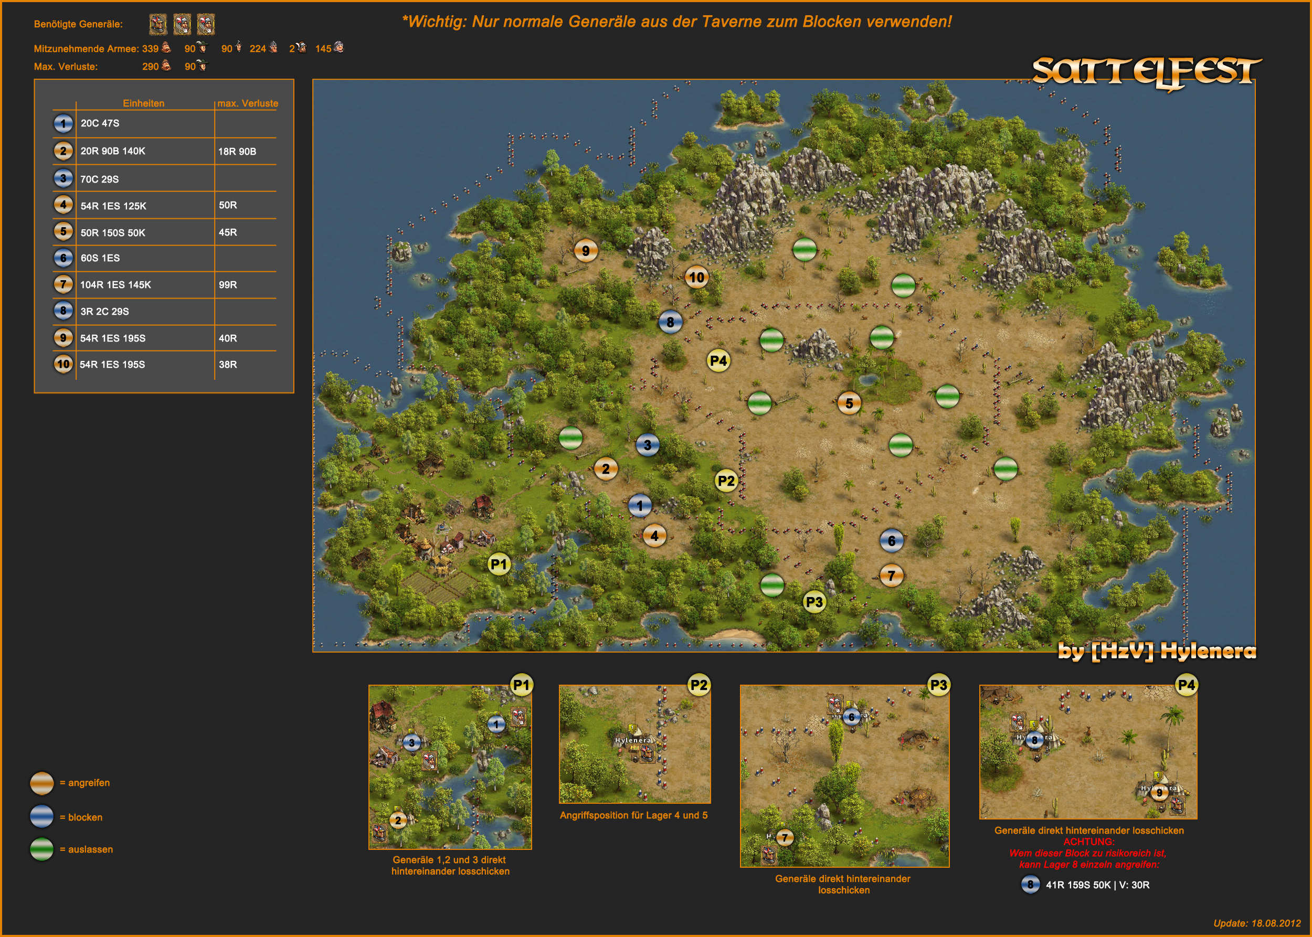This screenshot has height=937, width=1312.
Task: Click first general portrait next to 'Benötigte Generäle'
Action: pyautogui.click(x=157, y=24)
